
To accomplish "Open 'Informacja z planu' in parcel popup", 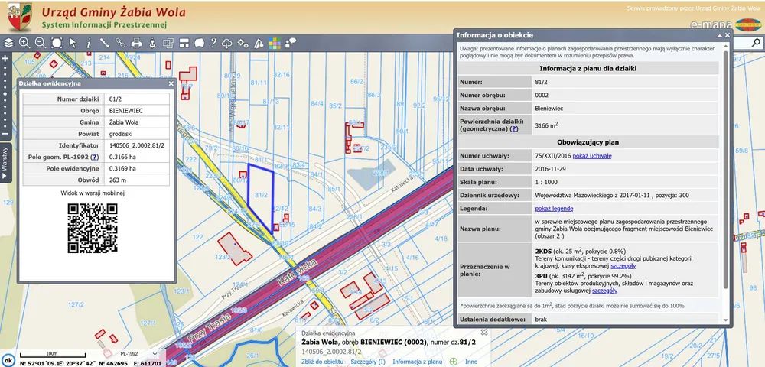I will point(417,361).
